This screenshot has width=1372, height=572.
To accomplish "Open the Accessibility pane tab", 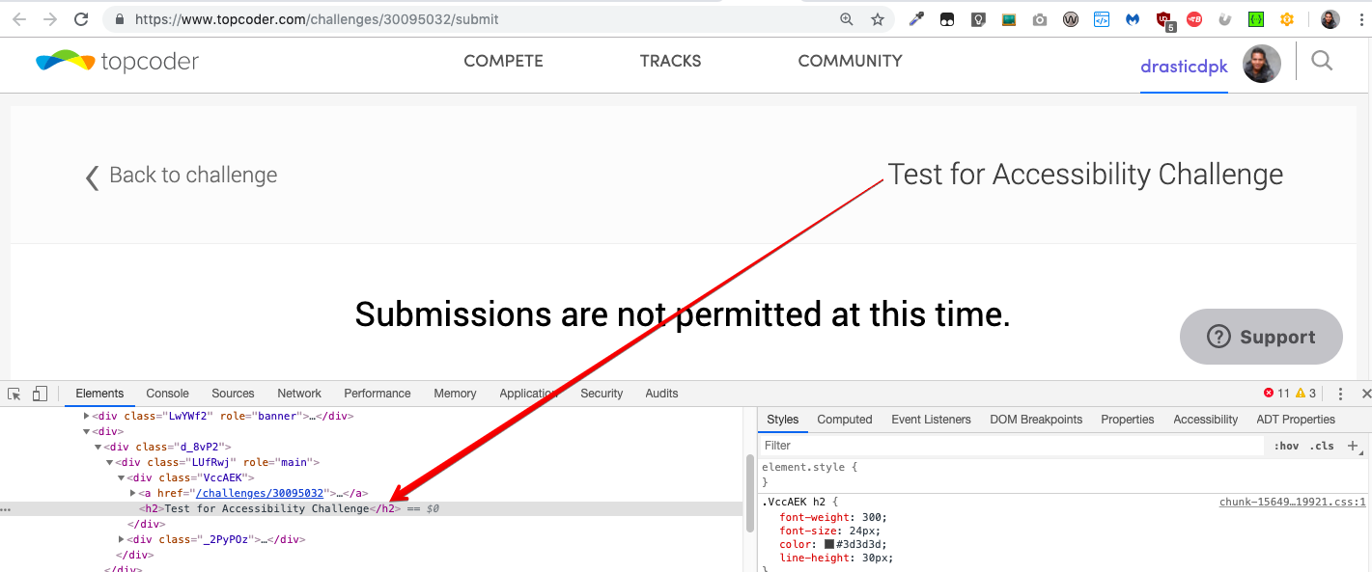I will pos(1205,420).
